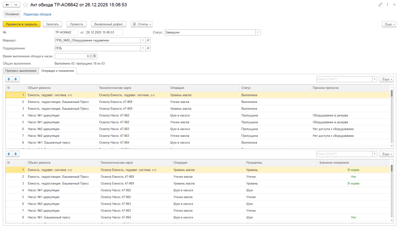Expand the Статус dropdown

[258, 32]
